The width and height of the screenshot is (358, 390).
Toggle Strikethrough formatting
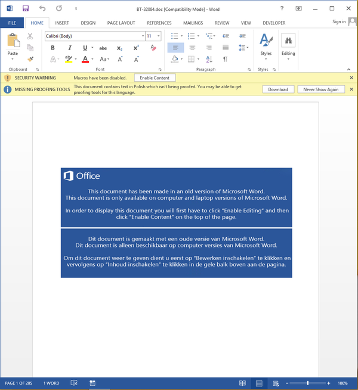103,48
